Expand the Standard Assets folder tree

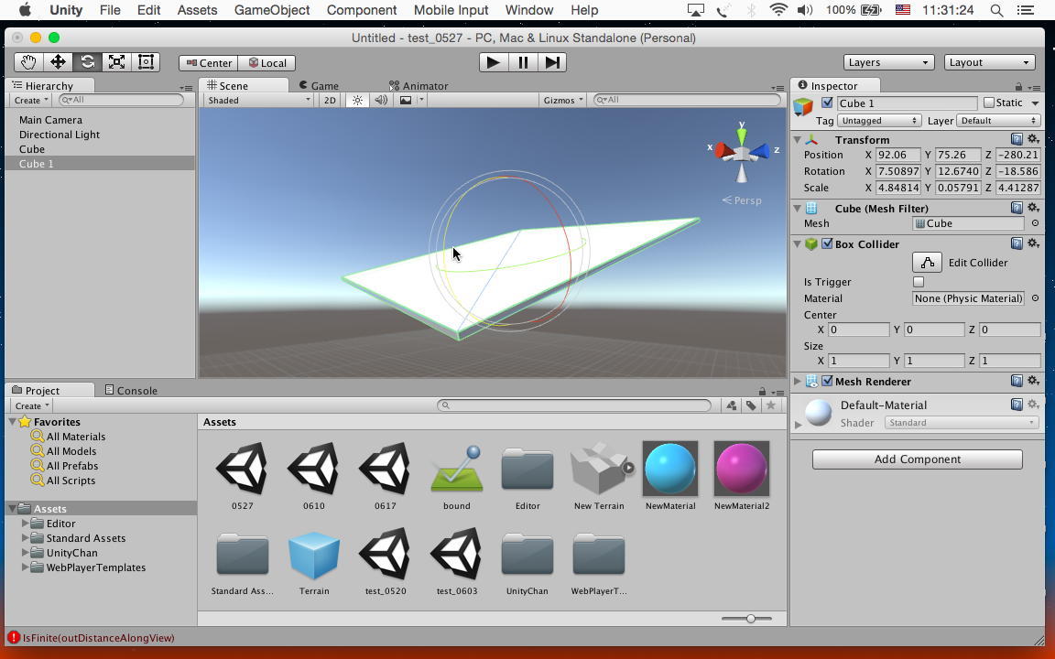click(x=26, y=538)
